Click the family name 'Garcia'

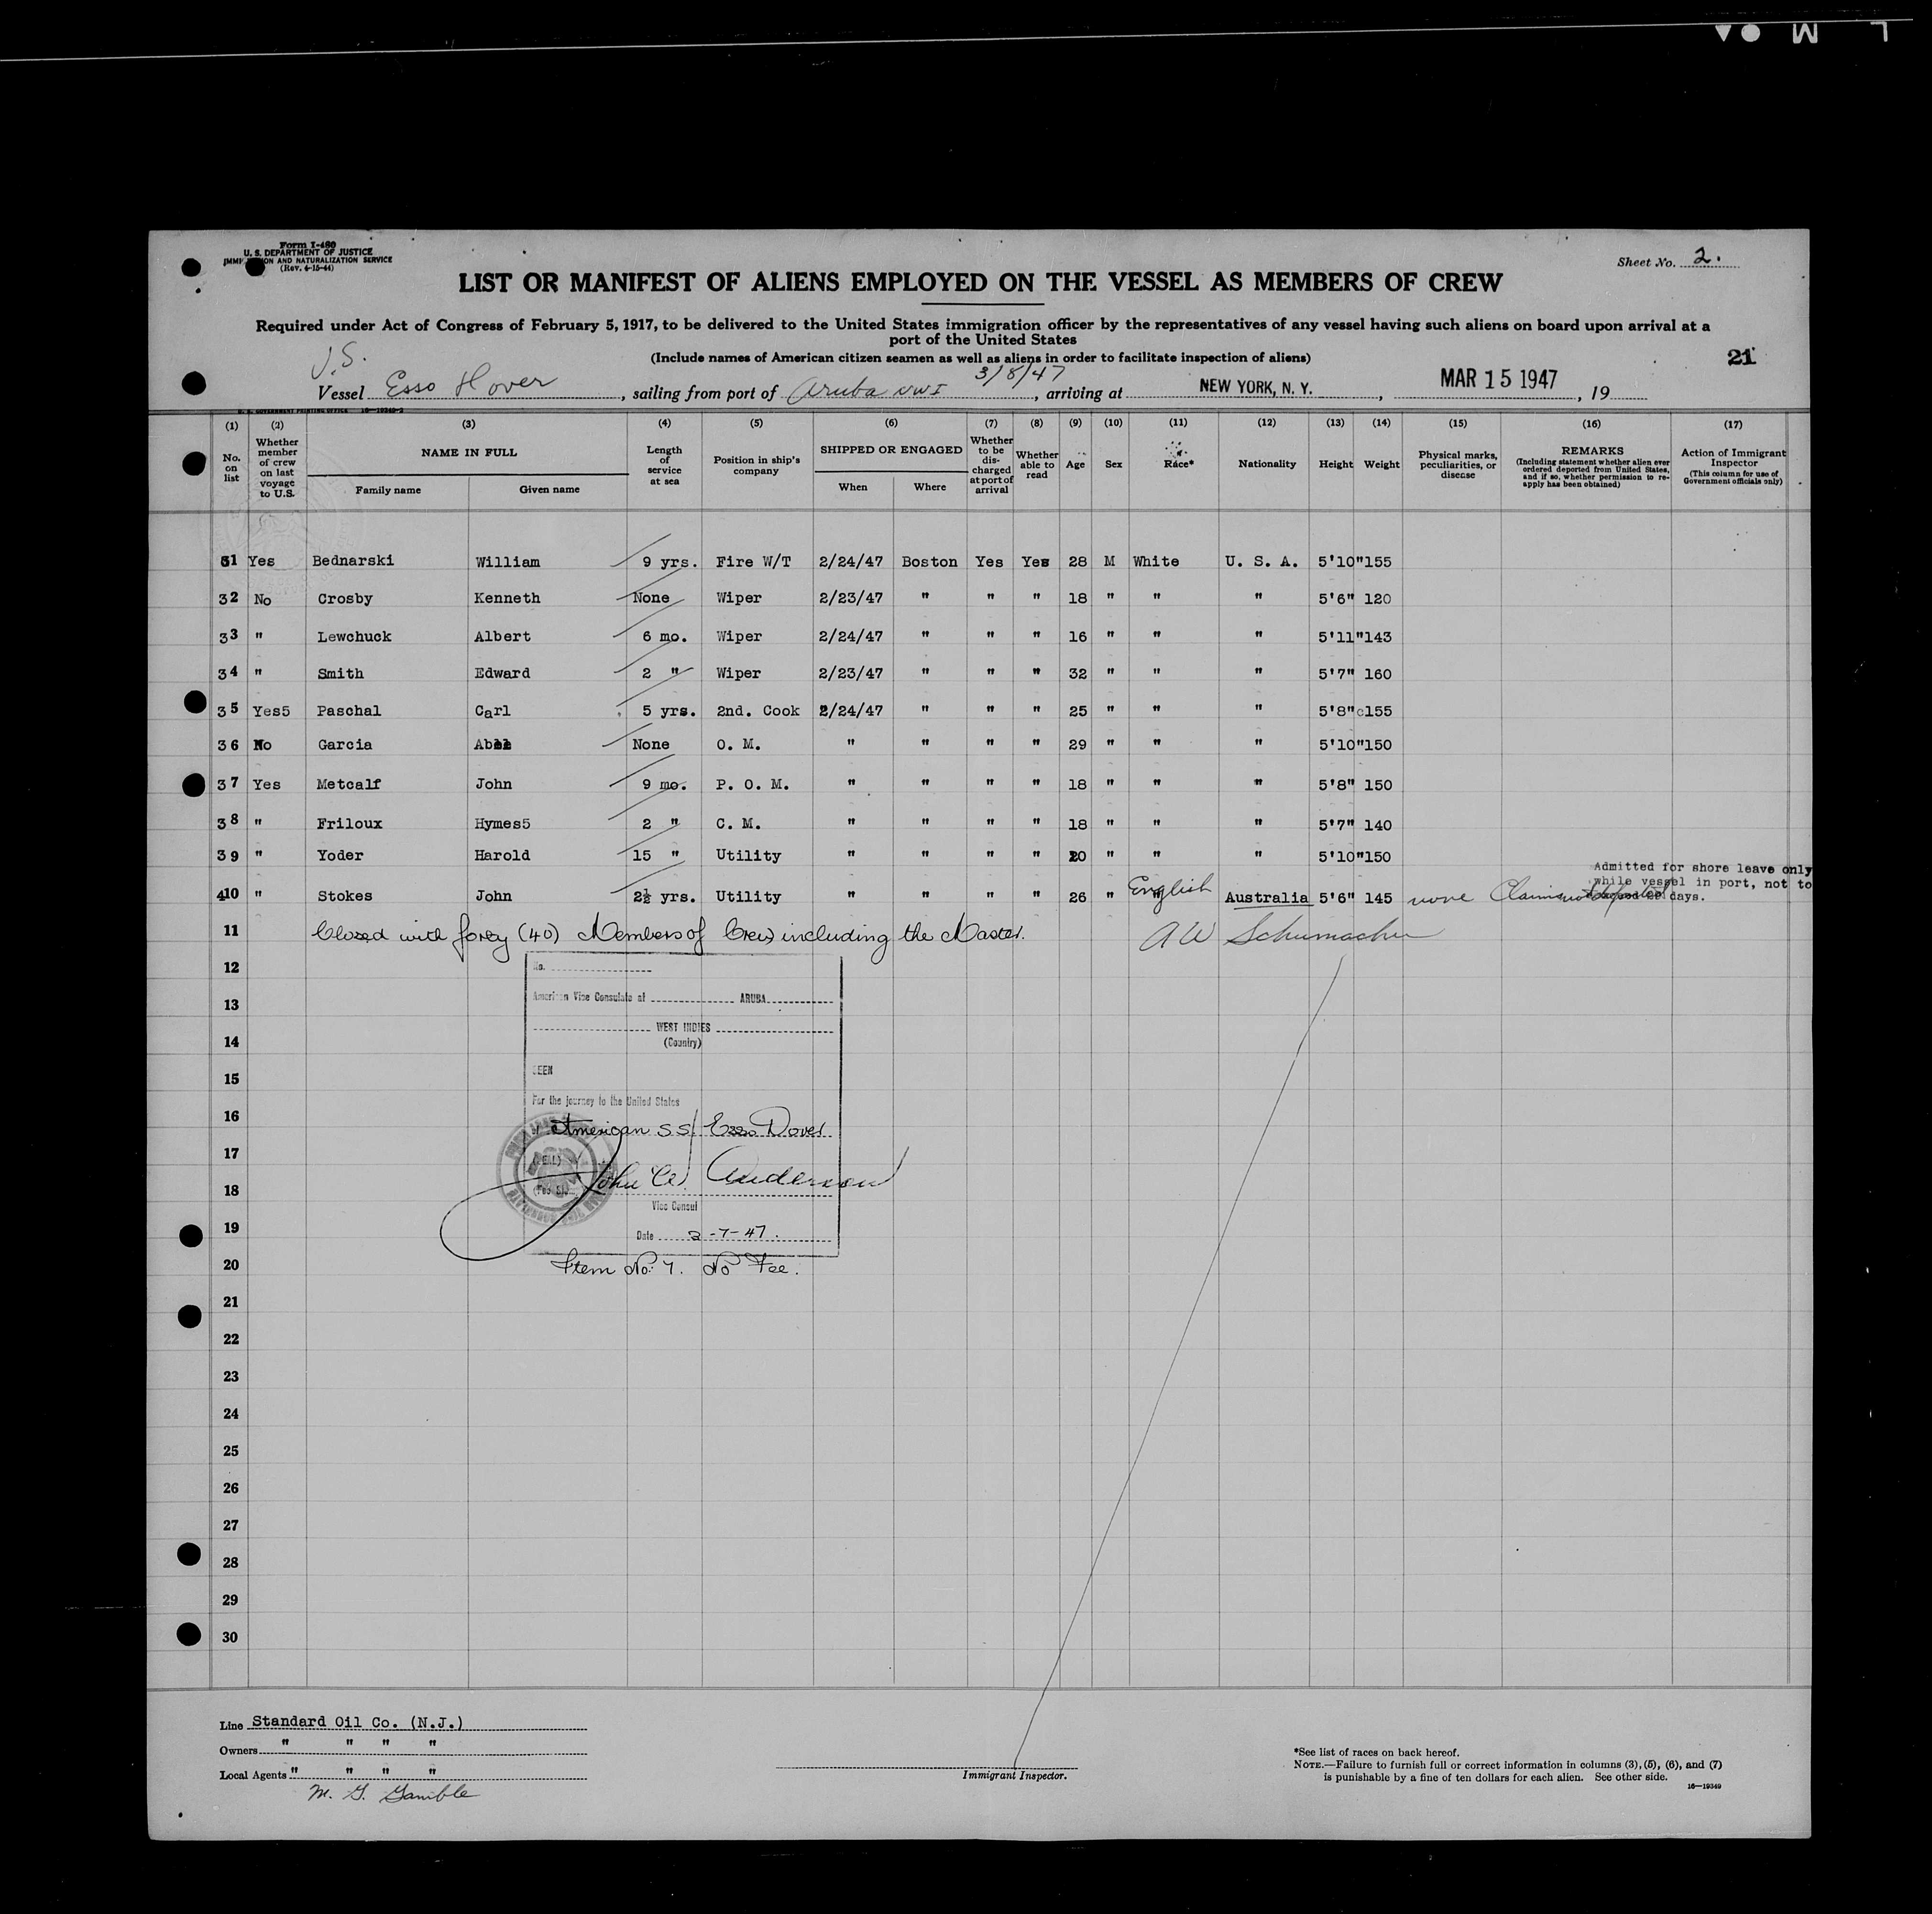(345, 745)
